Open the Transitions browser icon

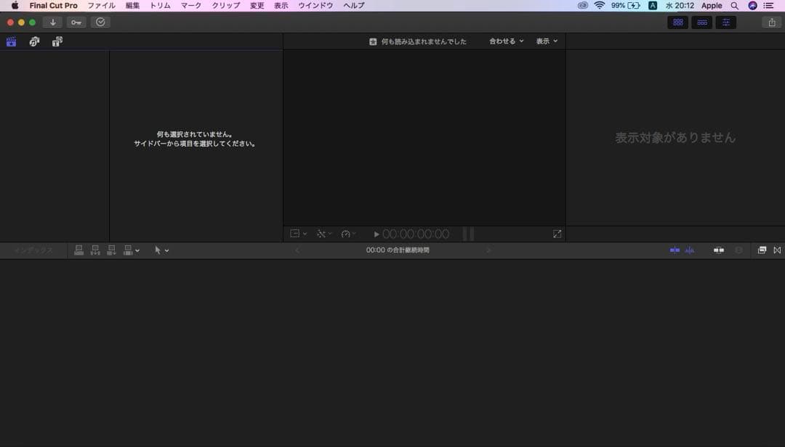tap(777, 250)
